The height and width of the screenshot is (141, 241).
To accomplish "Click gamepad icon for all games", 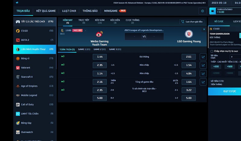I will point(18,22).
